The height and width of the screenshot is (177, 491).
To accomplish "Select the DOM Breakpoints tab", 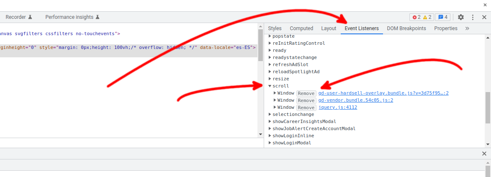I will tap(406, 28).
